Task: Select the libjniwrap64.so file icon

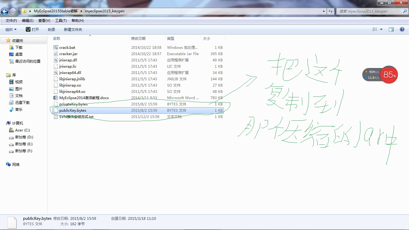Action: [56, 91]
